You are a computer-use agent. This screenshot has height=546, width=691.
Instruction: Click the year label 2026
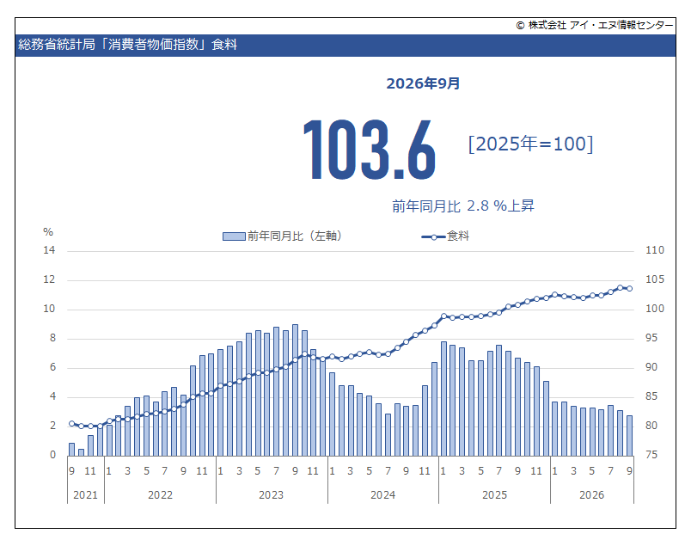click(592, 495)
